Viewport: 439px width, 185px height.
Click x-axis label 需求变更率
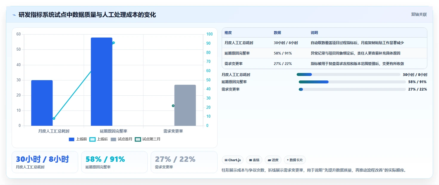coord(173,131)
